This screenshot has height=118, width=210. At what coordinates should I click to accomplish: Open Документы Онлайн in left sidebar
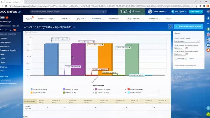(8, 50)
